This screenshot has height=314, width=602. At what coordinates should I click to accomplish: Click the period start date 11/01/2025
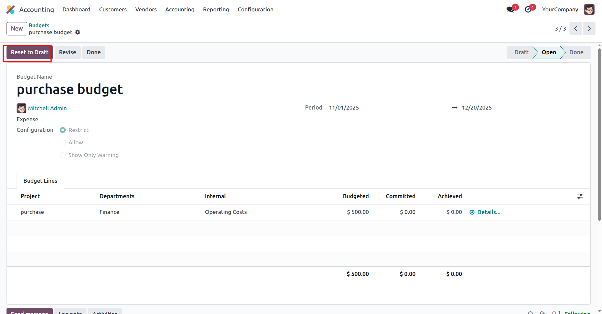point(344,108)
